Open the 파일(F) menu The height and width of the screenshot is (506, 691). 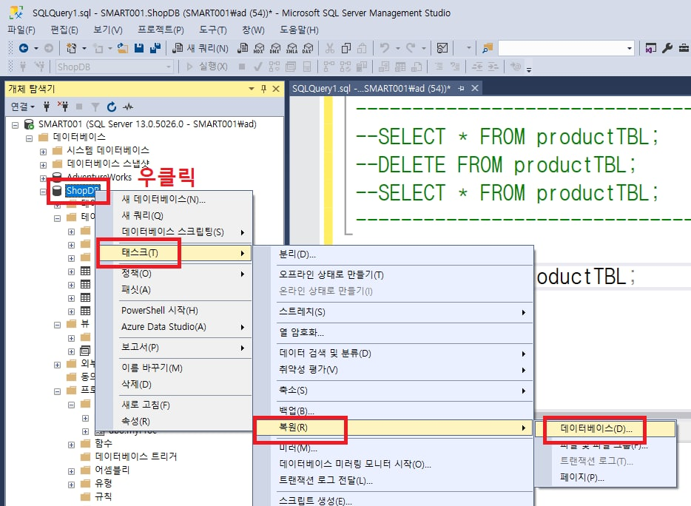pos(21,30)
